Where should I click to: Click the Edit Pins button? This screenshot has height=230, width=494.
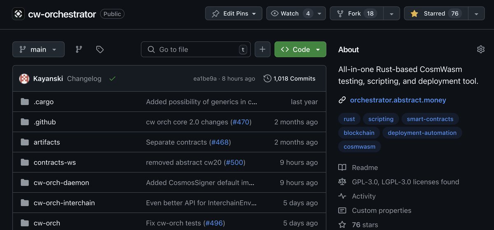pyautogui.click(x=234, y=14)
